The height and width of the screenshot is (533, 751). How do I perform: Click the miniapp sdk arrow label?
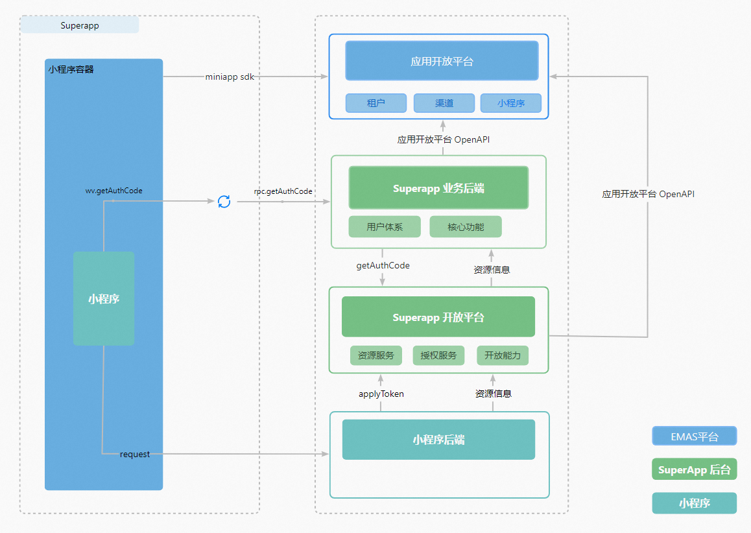click(x=230, y=77)
